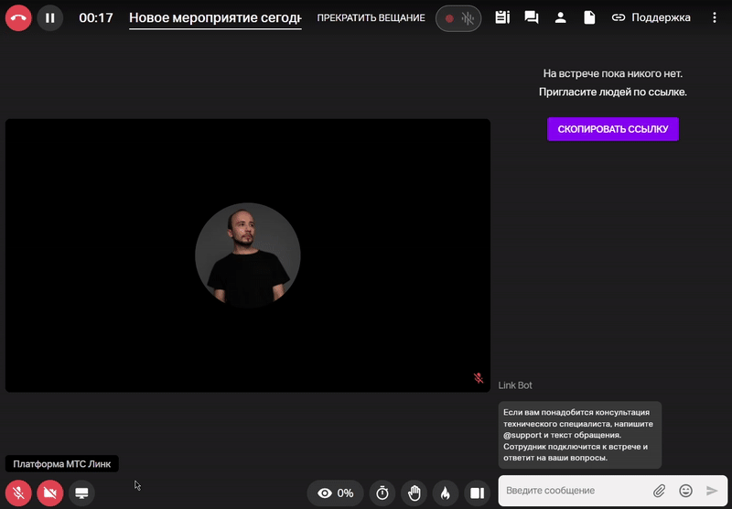
Task: Click the event title 'Новое мероприятие сегодня'
Action: click(215, 17)
